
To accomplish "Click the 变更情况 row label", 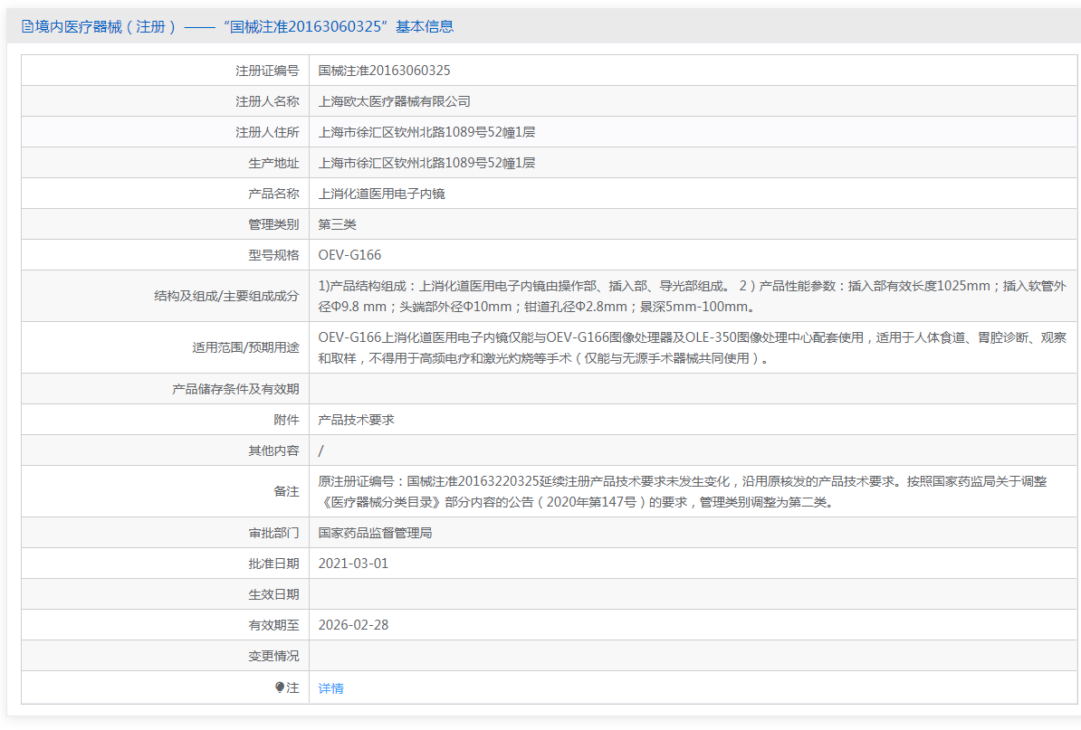I will [x=273, y=656].
